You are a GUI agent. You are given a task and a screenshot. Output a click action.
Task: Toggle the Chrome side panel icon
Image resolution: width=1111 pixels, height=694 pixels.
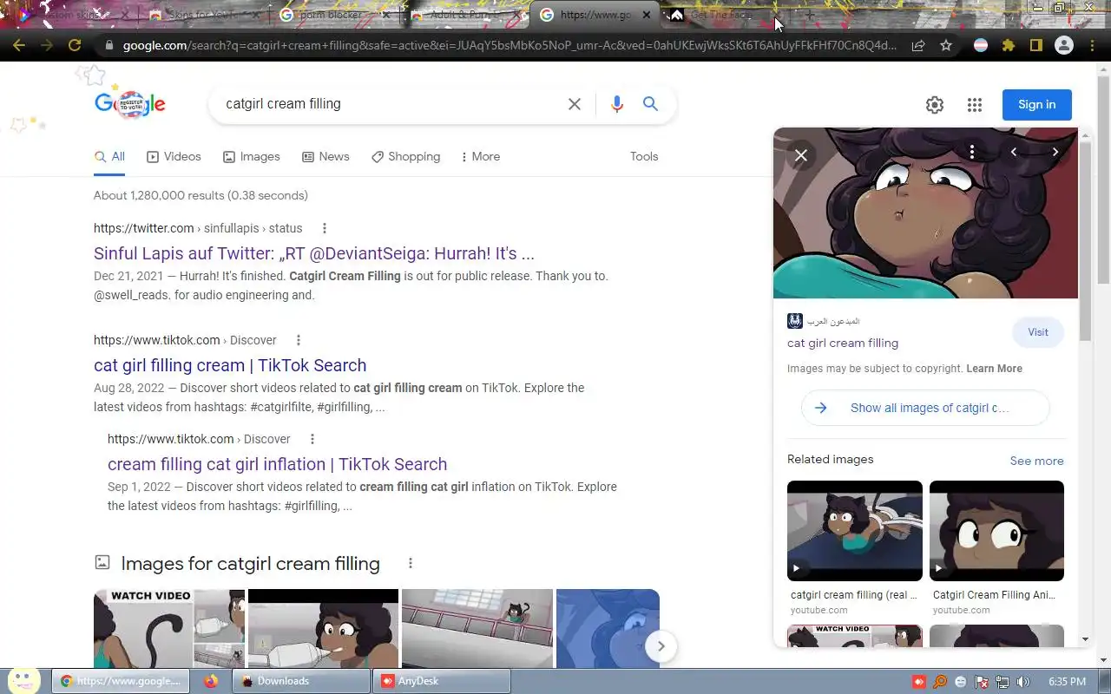pos(1035,46)
